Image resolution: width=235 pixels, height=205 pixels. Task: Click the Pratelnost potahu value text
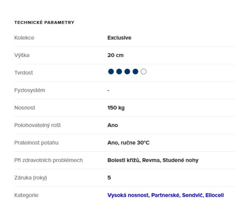point(128,143)
